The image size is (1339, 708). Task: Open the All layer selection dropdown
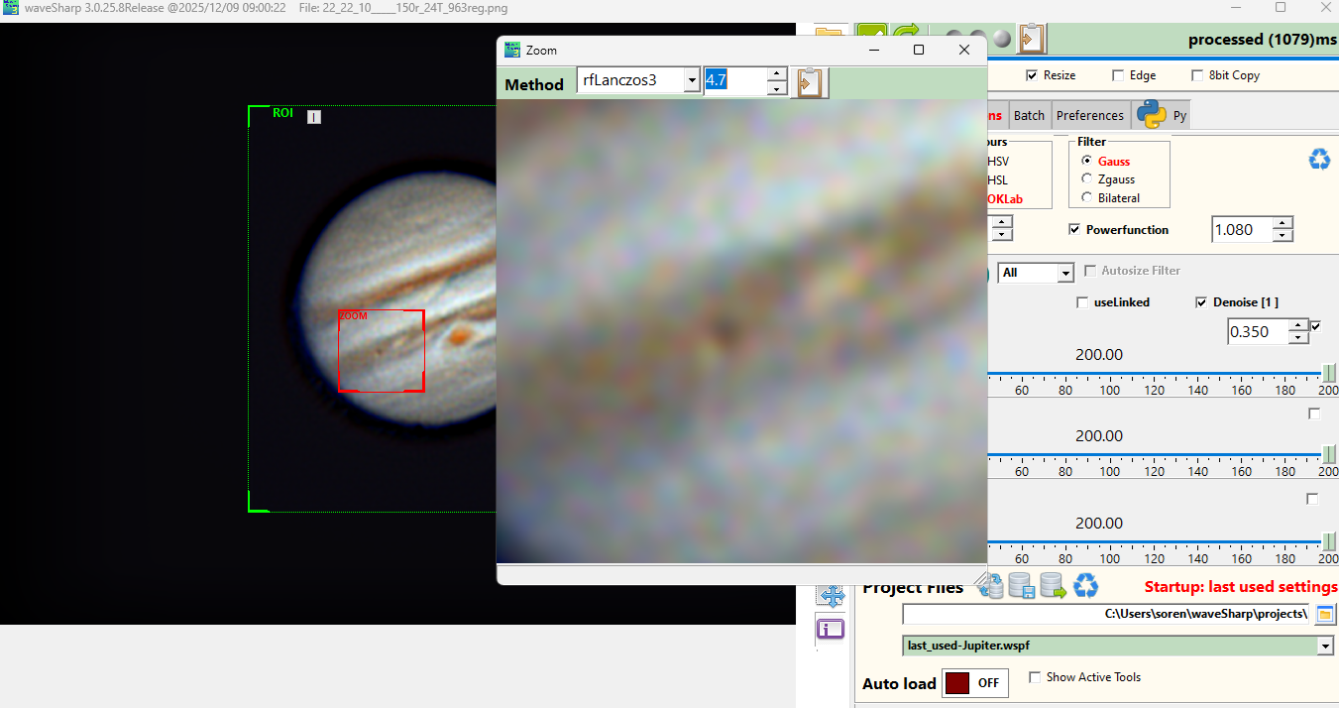pos(1065,273)
